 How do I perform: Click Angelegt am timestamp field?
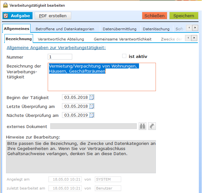tap(65, 179)
